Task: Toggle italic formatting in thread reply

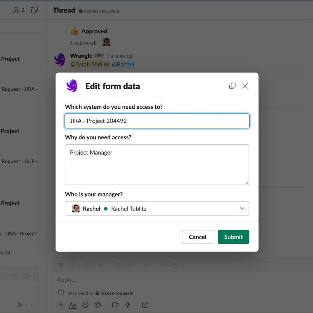Action: point(74,265)
